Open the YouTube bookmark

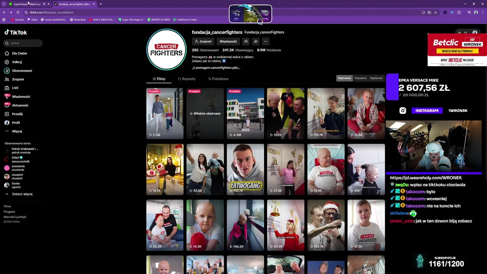18,19
